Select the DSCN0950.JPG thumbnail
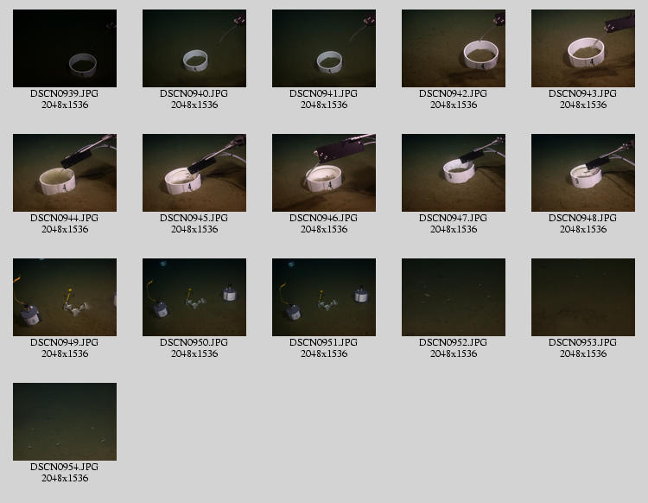 194,297
